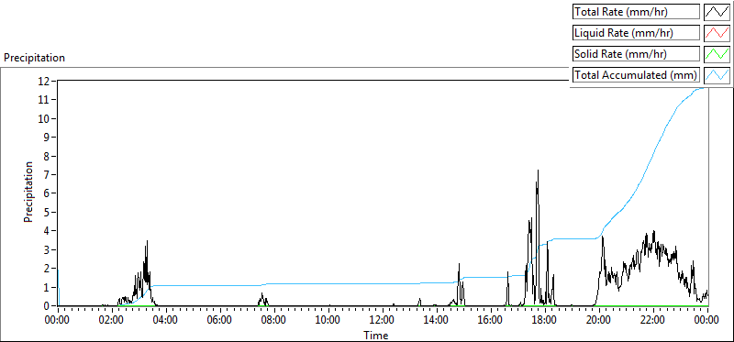Click the 22:00 time axis label
The image size is (734, 342).
(x=652, y=320)
